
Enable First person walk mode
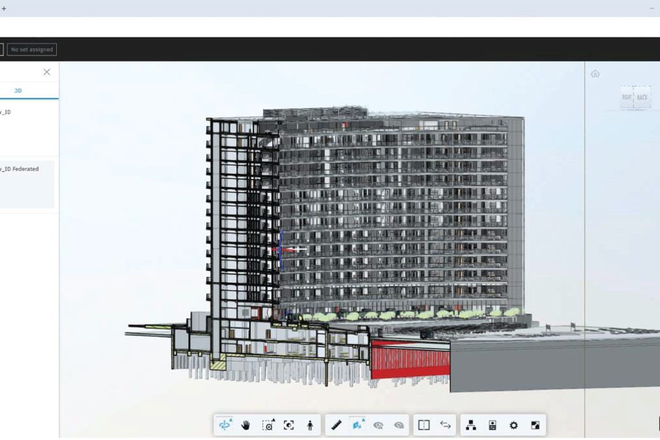[x=310, y=425]
